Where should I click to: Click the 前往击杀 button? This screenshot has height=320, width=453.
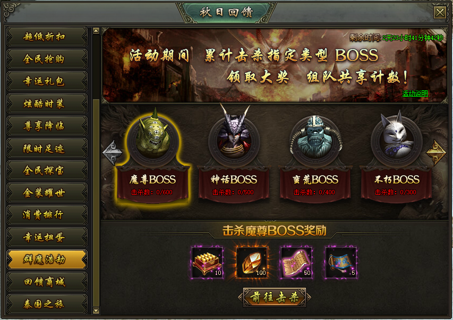tap(275, 297)
